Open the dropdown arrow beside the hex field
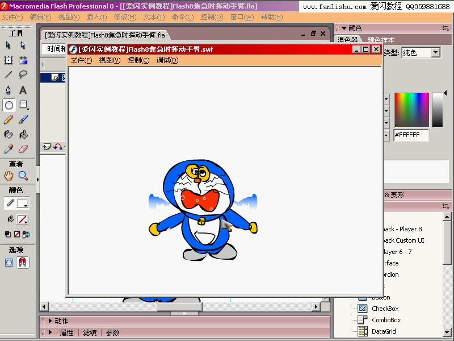 386,135
